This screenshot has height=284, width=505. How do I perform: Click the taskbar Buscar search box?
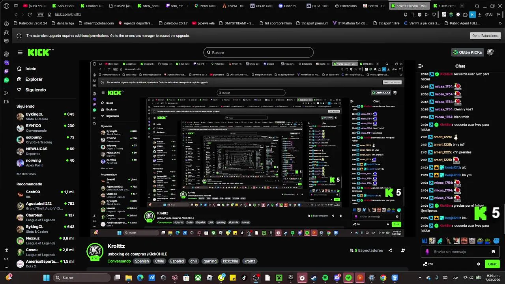pyautogui.click(x=82, y=278)
